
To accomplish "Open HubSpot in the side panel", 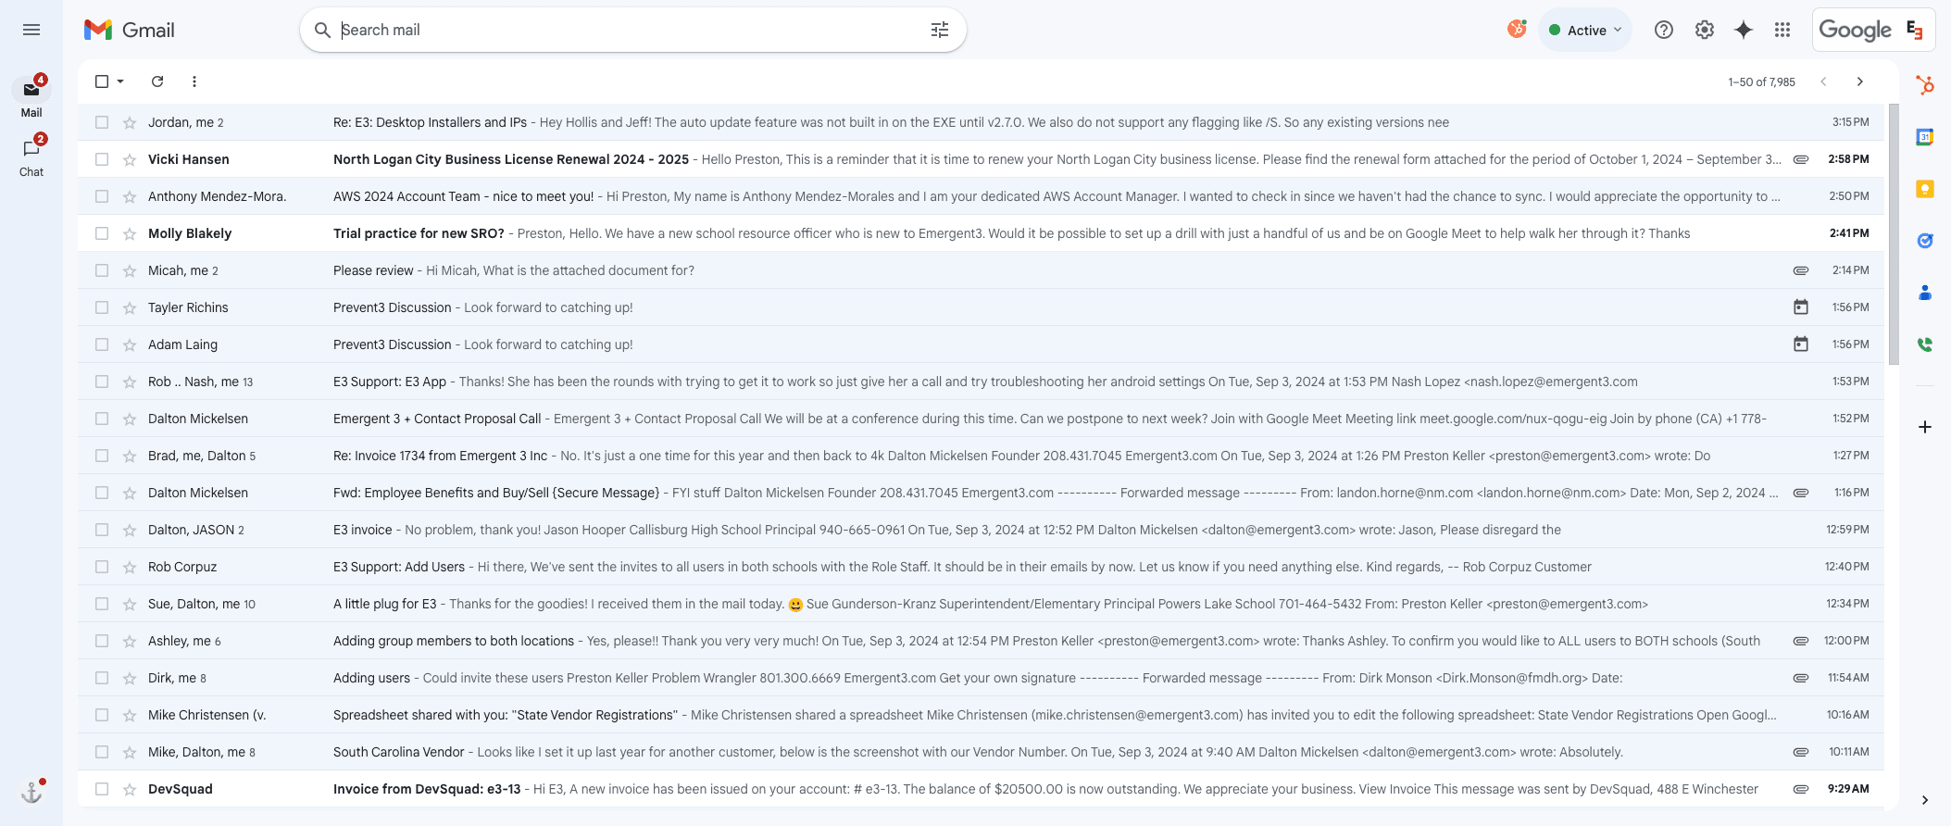I will (x=1925, y=85).
